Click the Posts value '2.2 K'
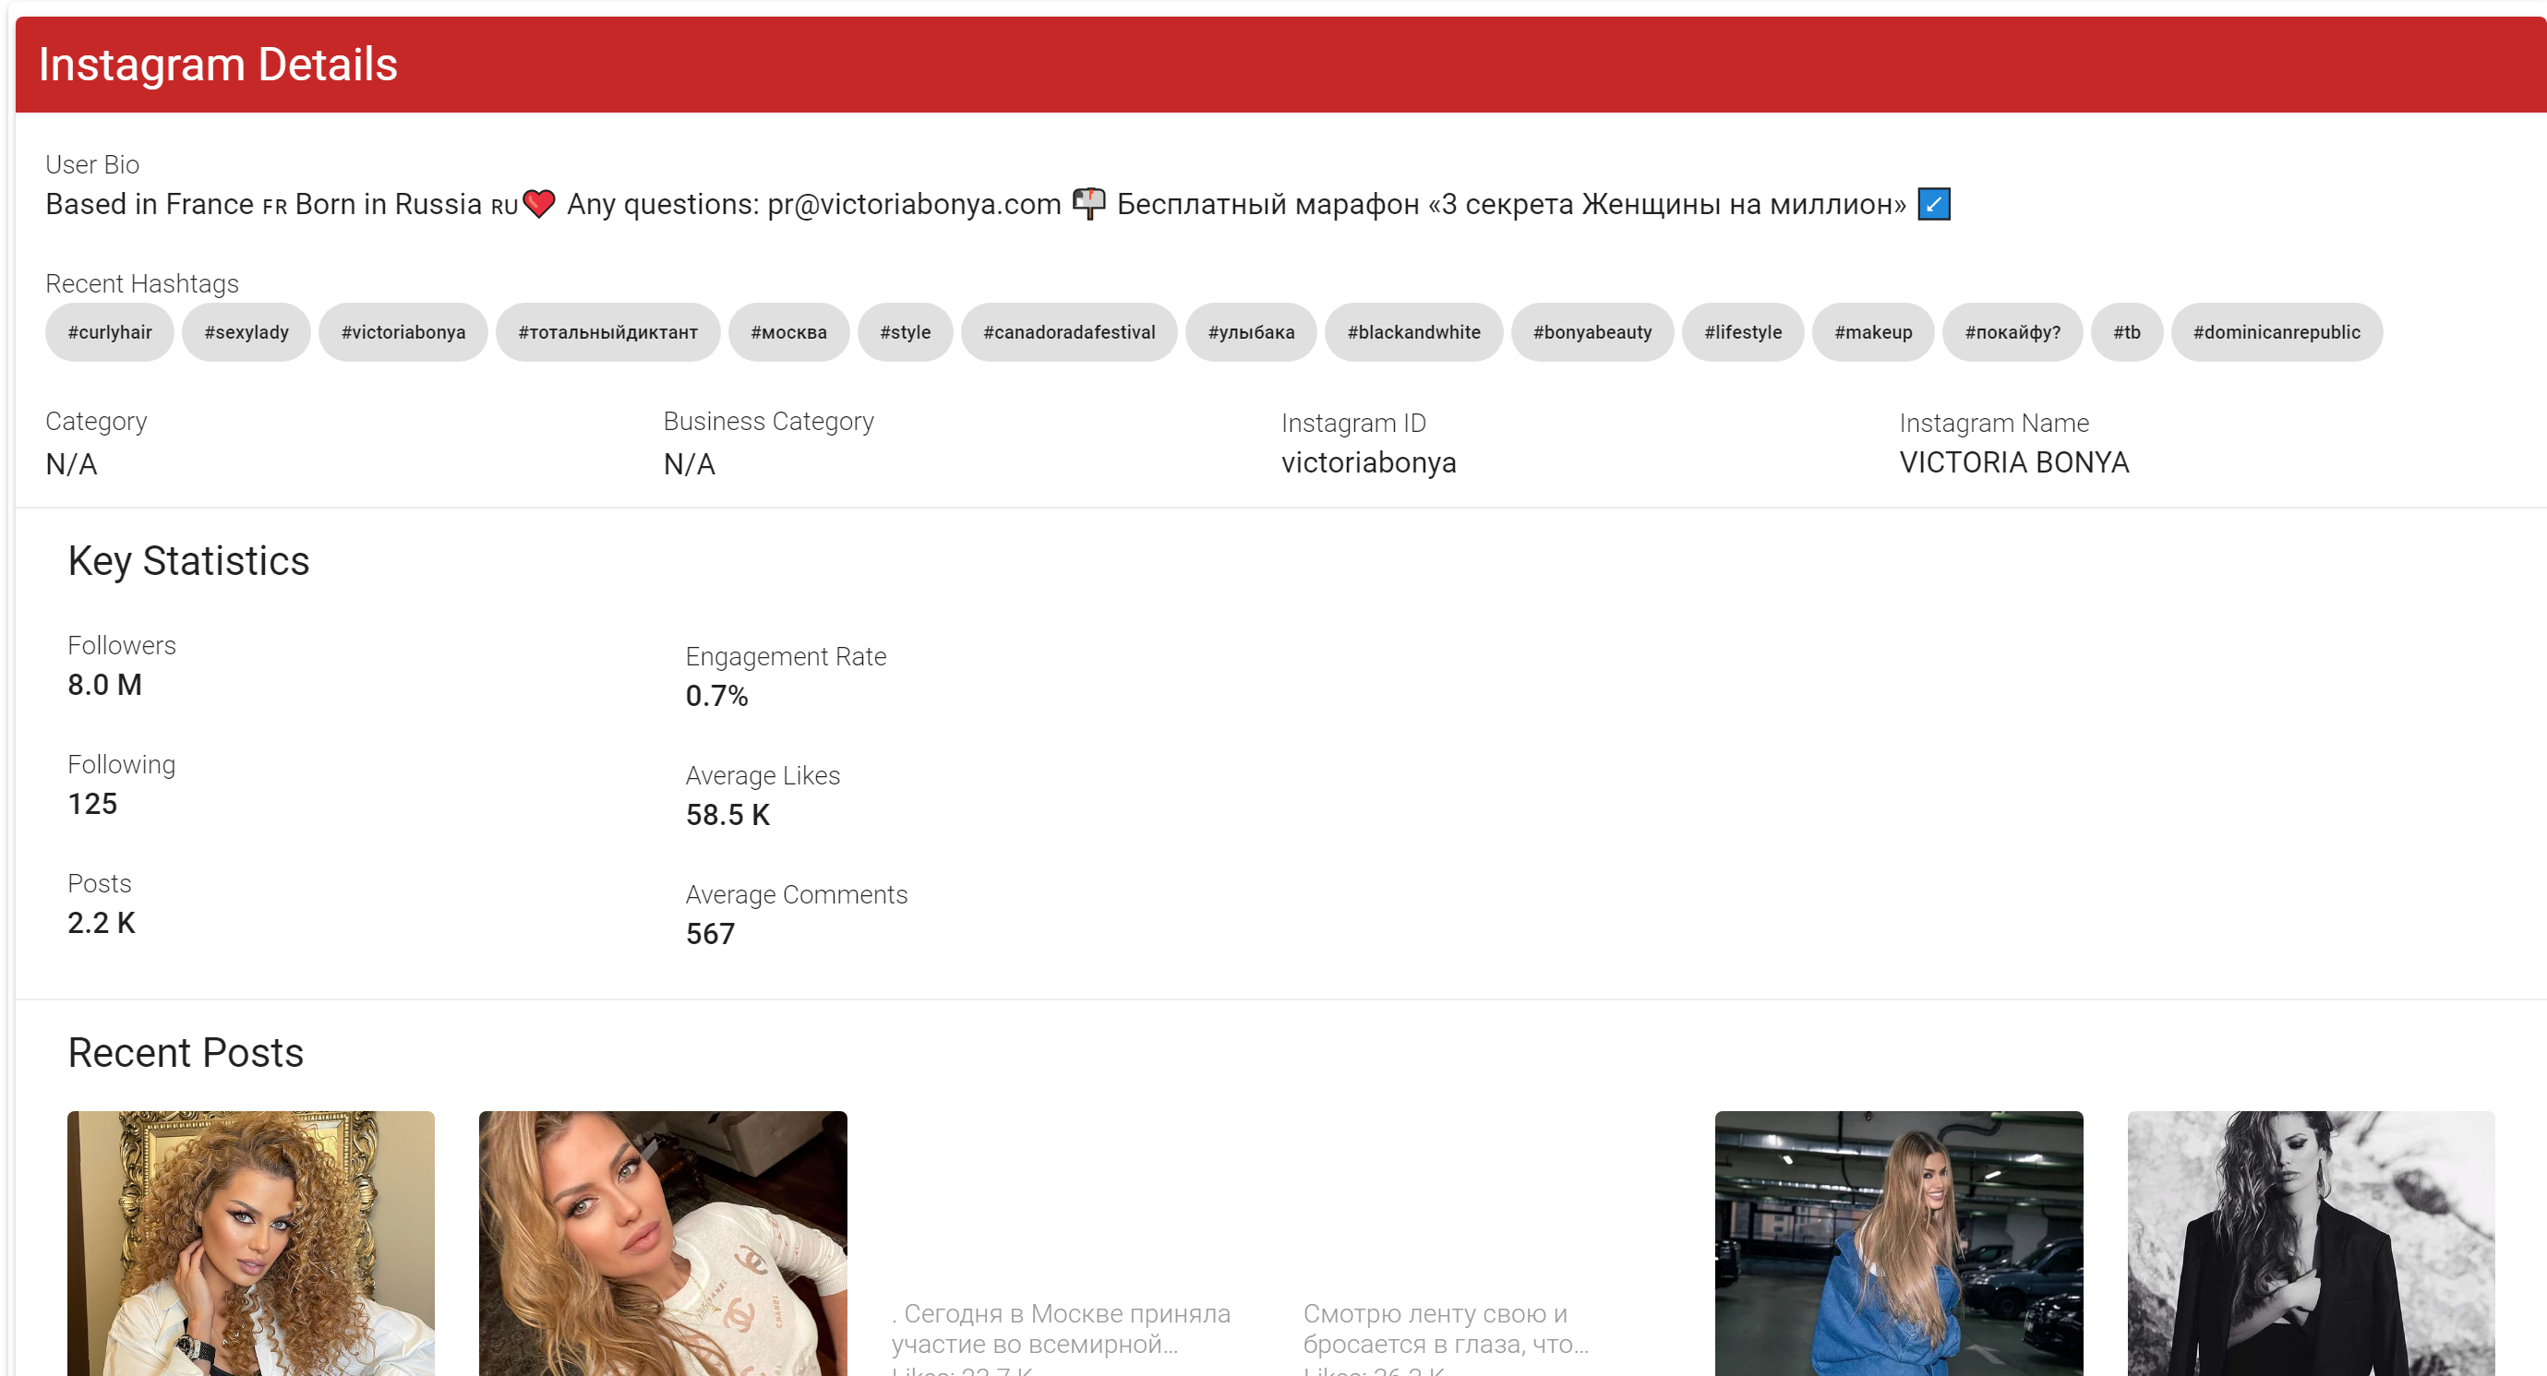The height and width of the screenshot is (1376, 2547). point(101,922)
